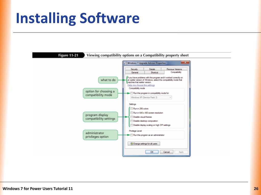
Task: Click the Installing Software slide title
Action: [x=77, y=18]
